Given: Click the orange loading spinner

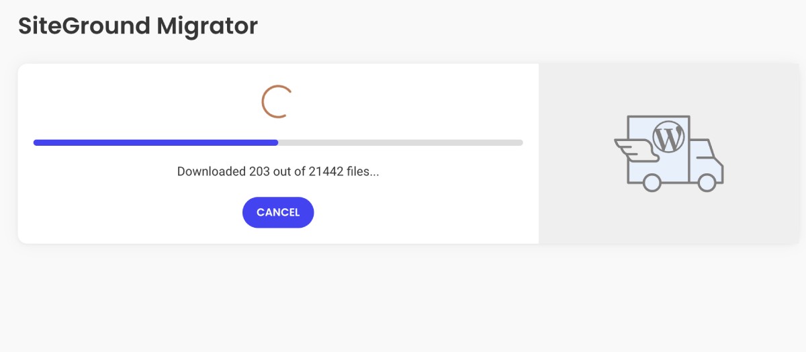Looking at the screenshot, I should point(275,102).
